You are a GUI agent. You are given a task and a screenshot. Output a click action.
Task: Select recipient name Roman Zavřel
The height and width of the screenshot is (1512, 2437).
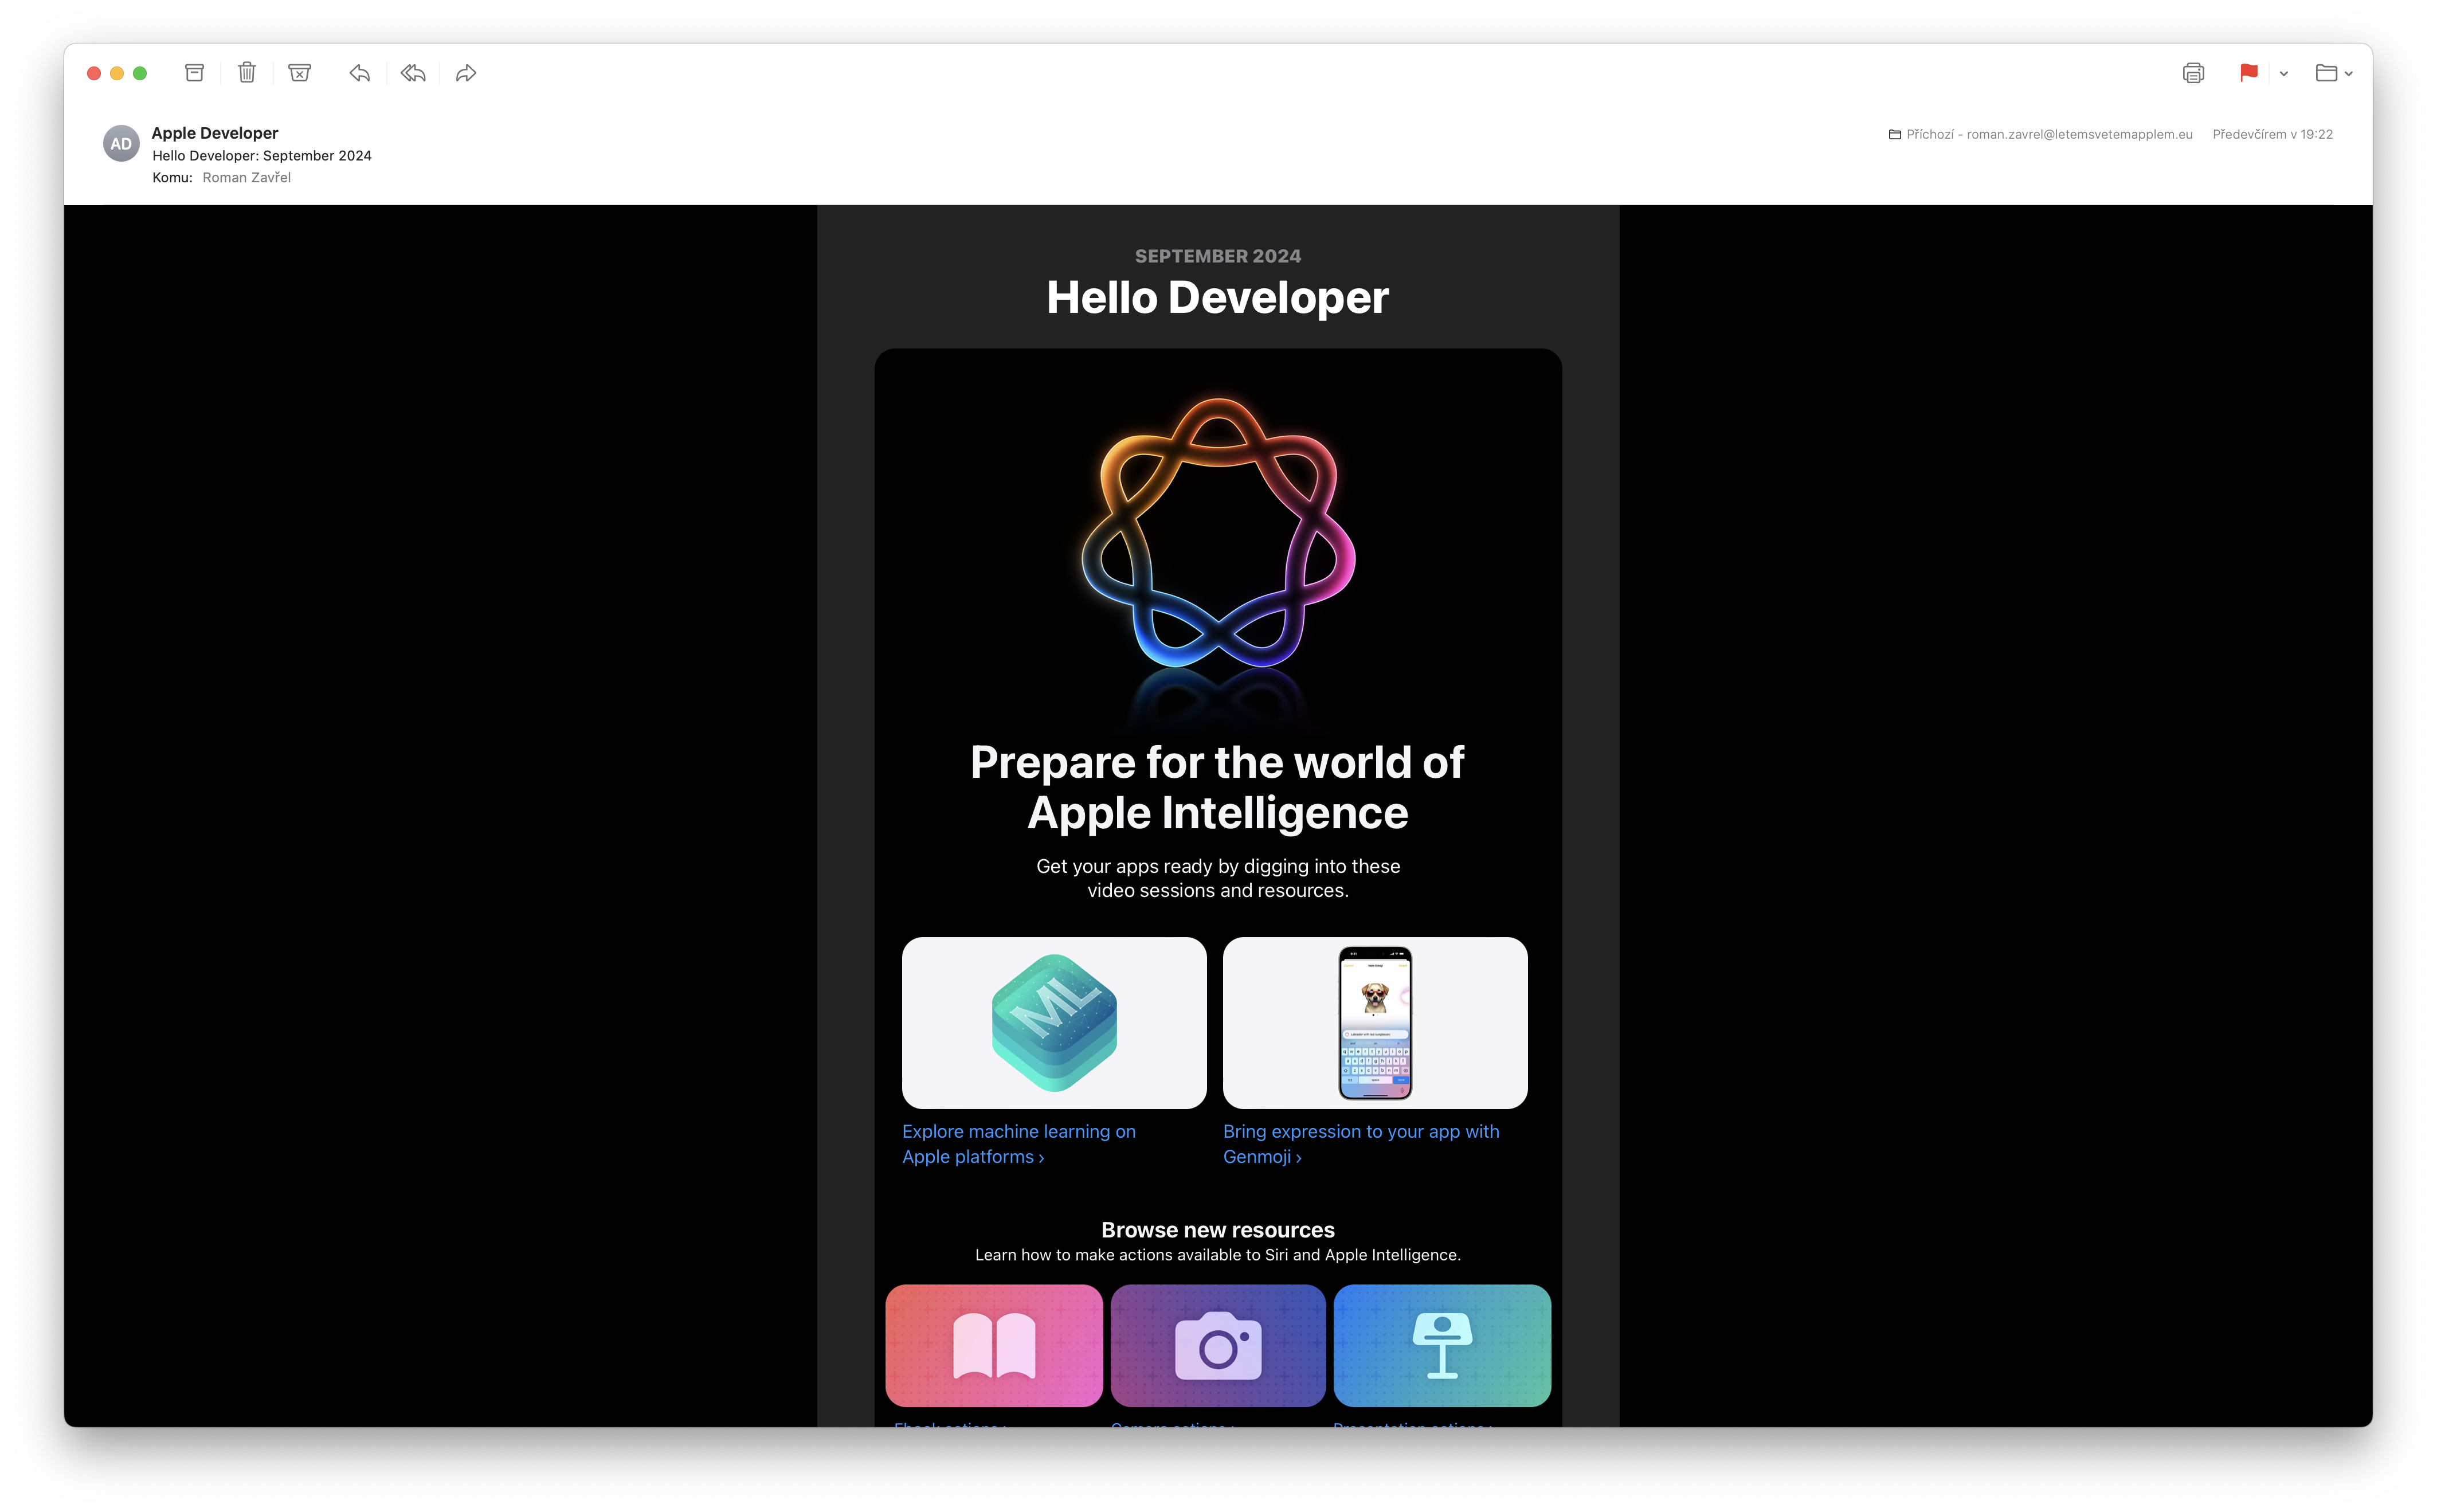pos(246,178)
